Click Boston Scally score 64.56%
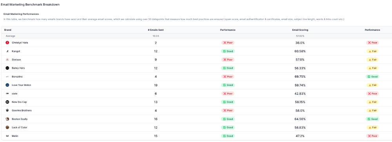This screenshot has height=142, width=392. pyautogui.click(x=300, y=119)
